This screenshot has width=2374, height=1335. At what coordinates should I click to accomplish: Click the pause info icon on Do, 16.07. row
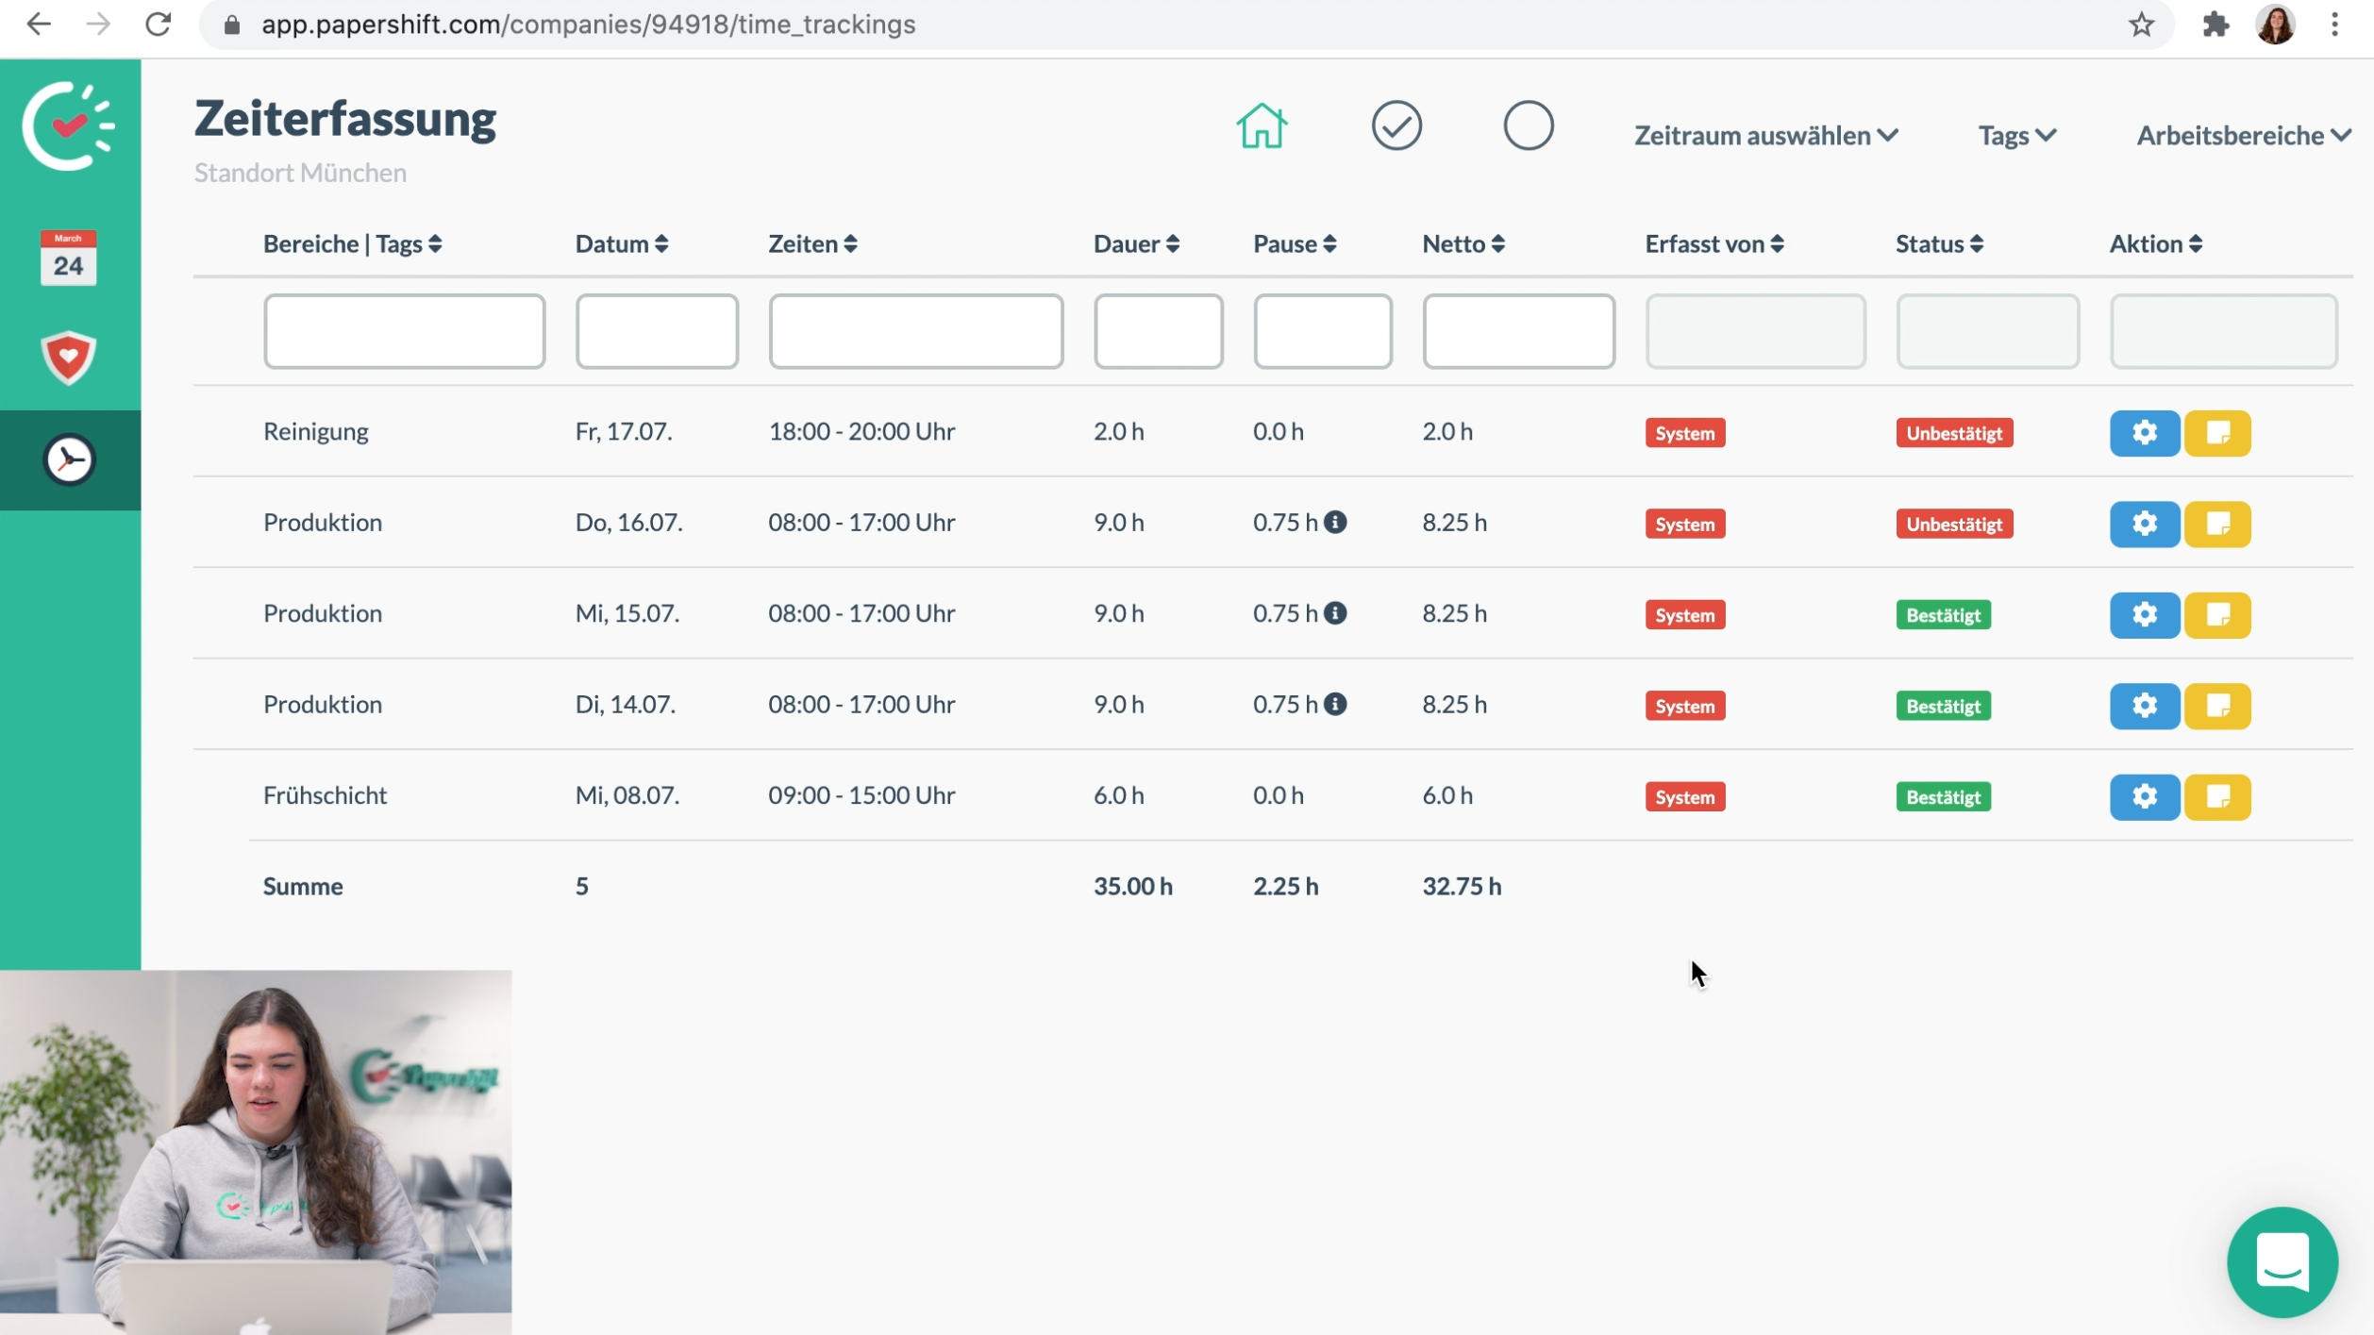tap(1336, 523)
